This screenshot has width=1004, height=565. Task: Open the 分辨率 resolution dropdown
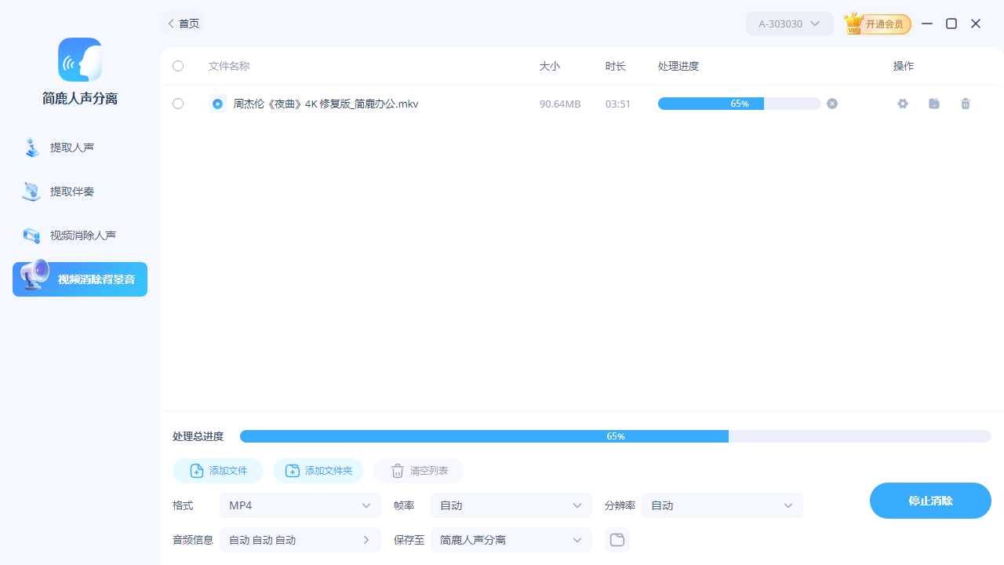click(722, 505)
